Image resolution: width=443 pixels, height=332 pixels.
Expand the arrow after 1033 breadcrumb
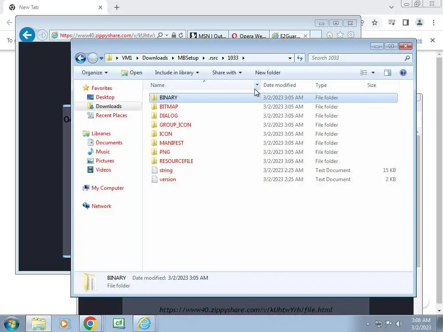243,58
